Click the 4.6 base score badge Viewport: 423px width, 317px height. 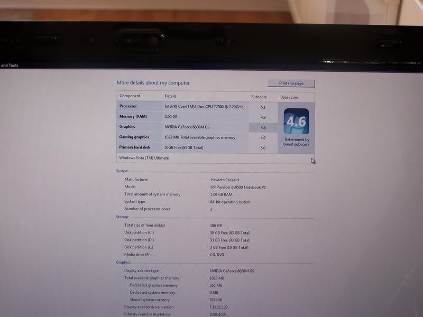pyautogui.click(x=296, y=122)
